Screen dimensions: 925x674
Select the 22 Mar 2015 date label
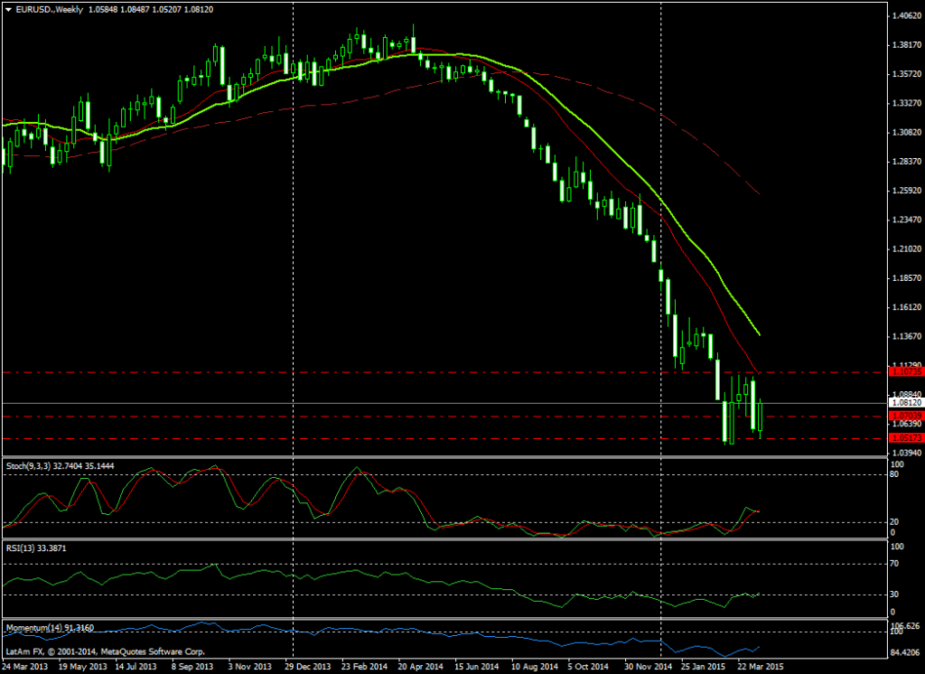(x=759, y=667)
